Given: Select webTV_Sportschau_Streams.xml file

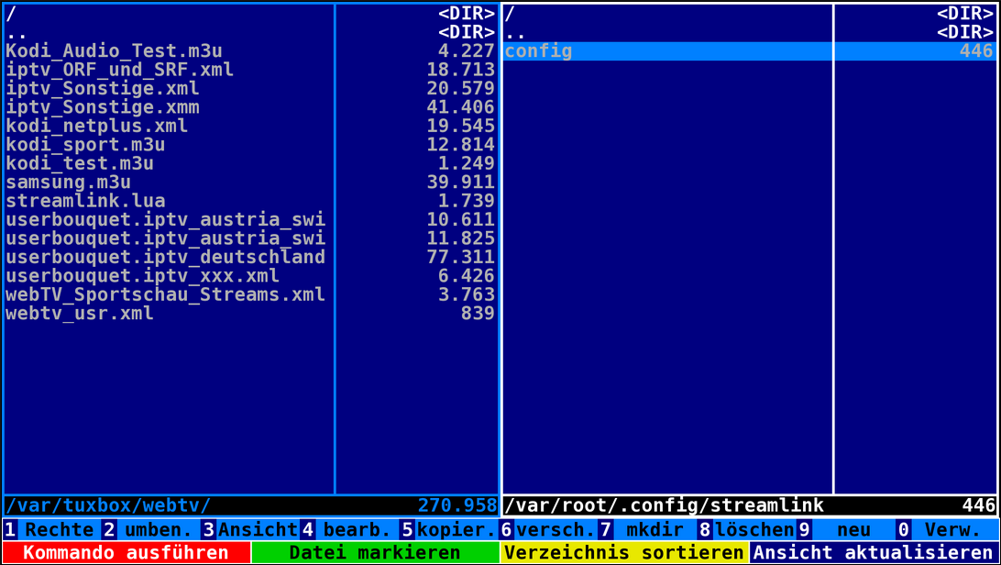Looking at the screenshot, I should pos(165,294).
